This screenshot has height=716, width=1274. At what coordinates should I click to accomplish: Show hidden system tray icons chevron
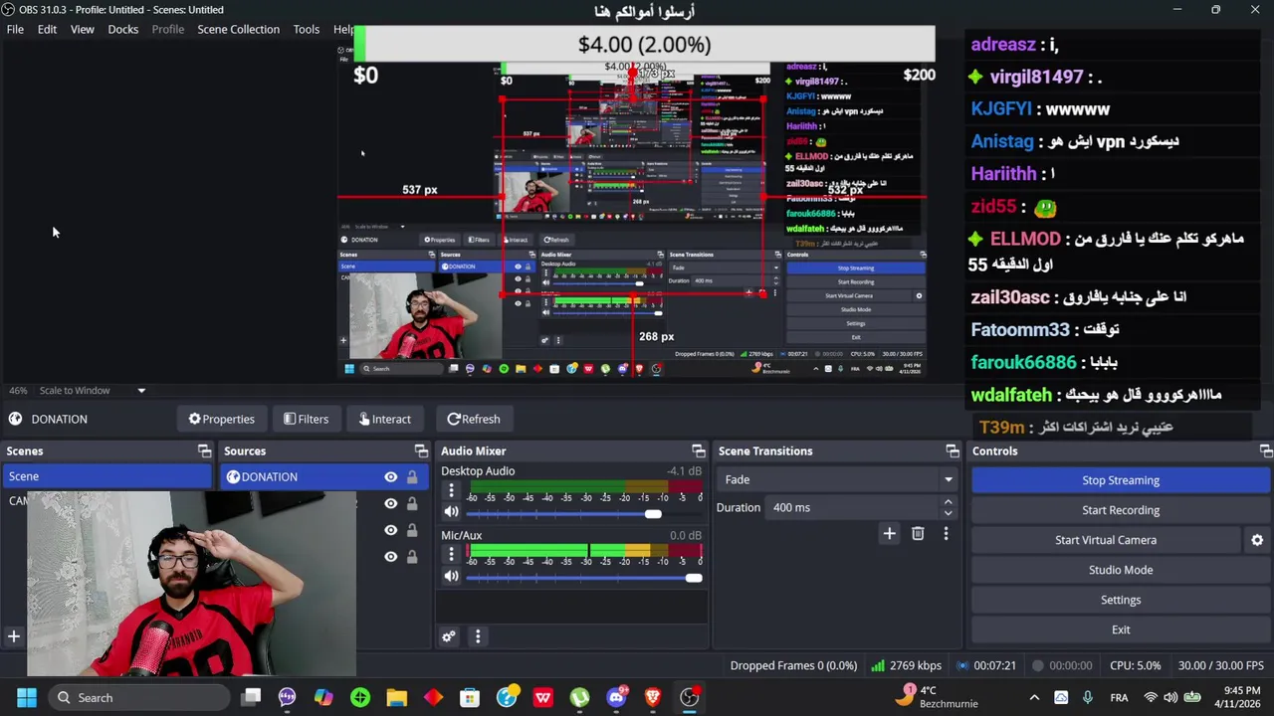1034,698
